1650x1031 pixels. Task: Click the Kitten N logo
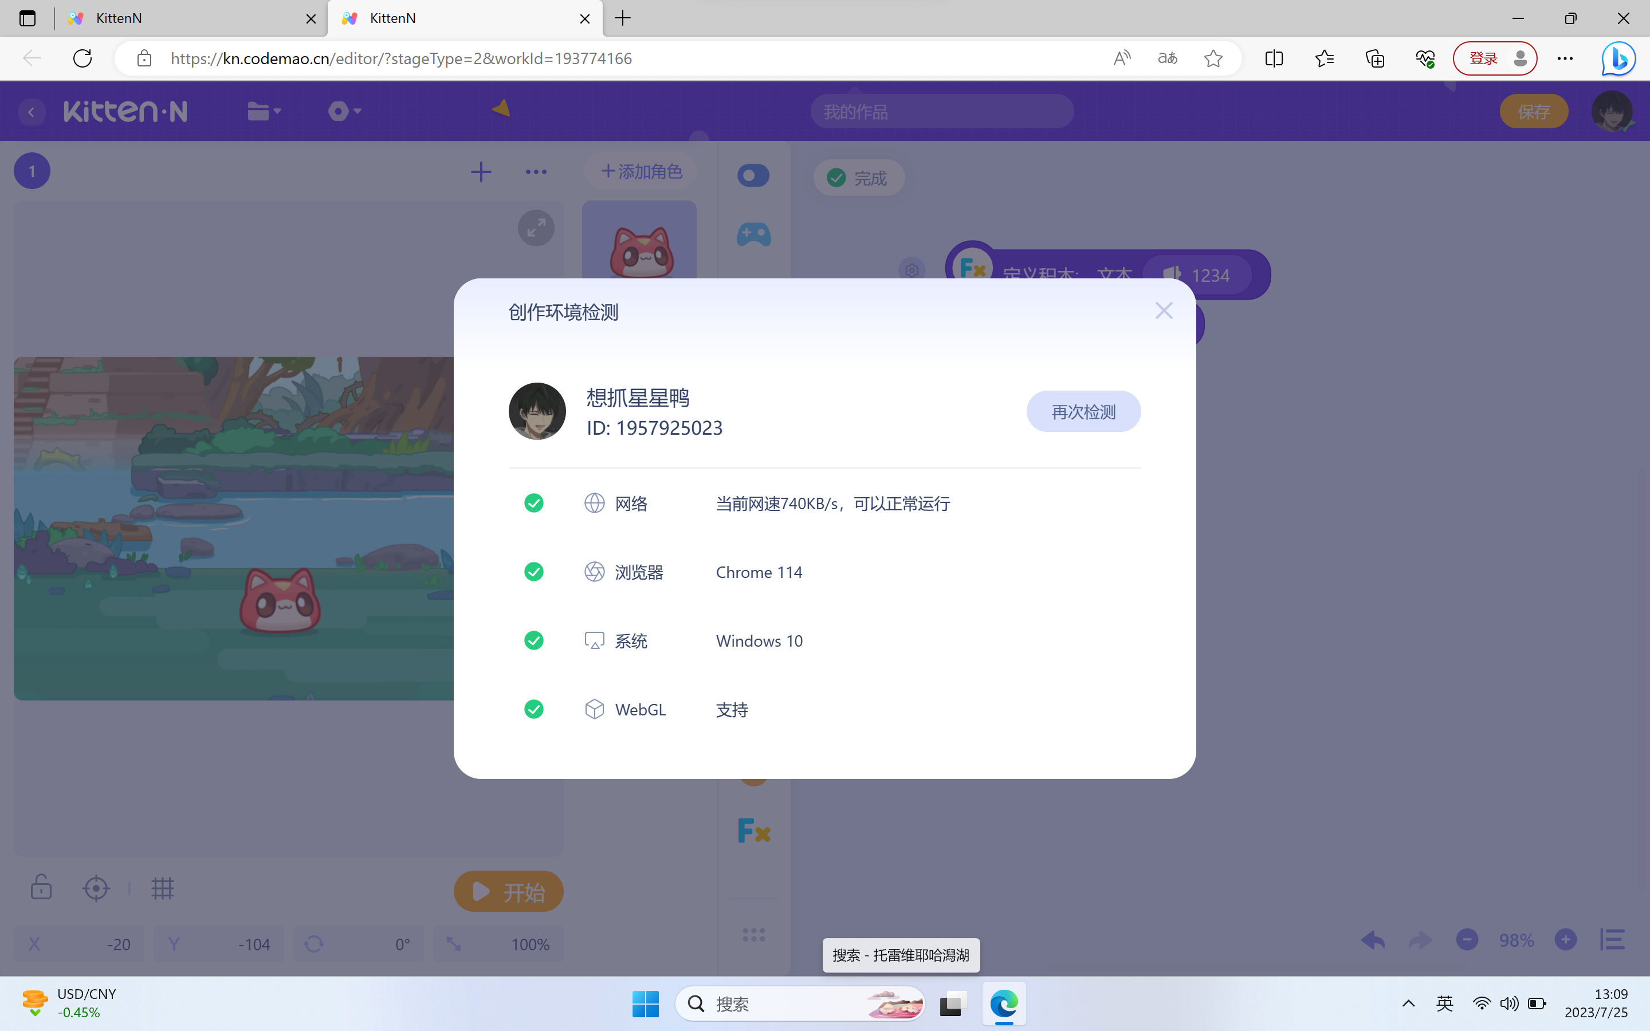pyautogui.click(x=125, y=111)
